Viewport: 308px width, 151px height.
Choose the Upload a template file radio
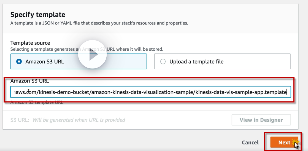tap(163, 62)
